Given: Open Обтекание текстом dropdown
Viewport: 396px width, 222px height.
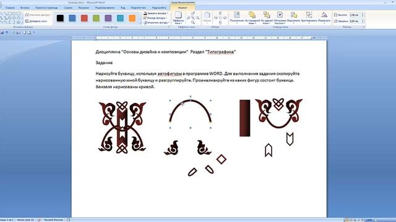Looking at the screenshot, I should point(280,18).
